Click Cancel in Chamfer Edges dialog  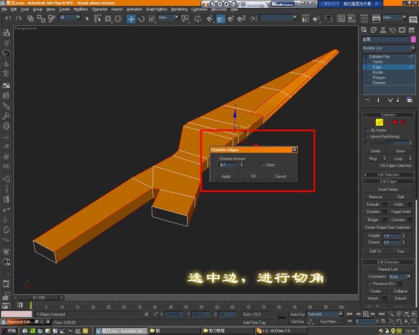click(x=280, y=176)
